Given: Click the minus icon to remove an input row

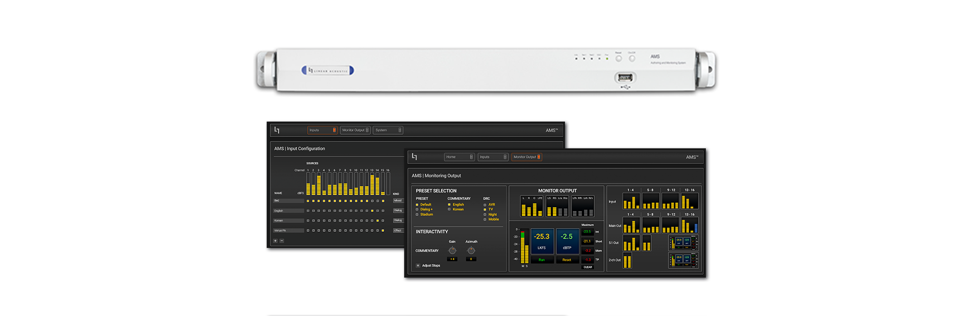Looking at the screenshot, I should (x=282, y=241).
